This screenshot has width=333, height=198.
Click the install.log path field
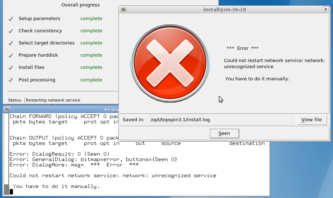click(221, 120)
